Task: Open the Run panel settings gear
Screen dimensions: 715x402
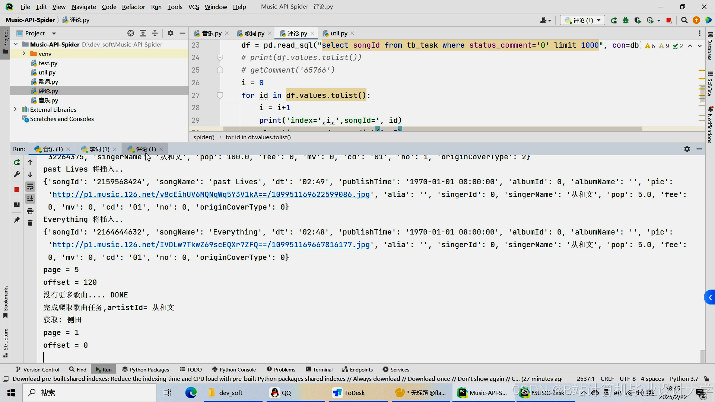Action: point(687,149)
